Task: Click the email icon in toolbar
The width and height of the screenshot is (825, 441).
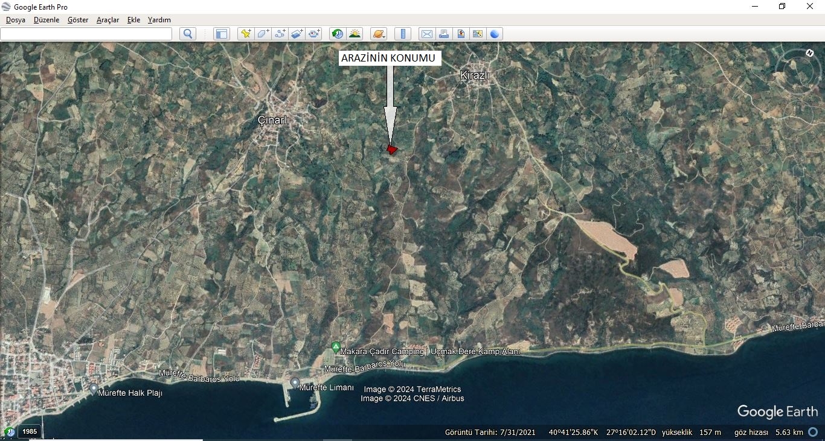Action: (427, 34)
